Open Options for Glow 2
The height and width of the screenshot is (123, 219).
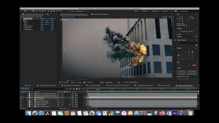[x=47, y=20]
